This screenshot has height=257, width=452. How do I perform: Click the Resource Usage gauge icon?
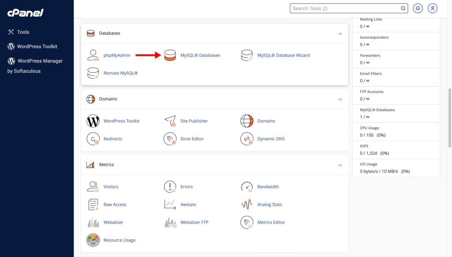[x=93, y=240]
